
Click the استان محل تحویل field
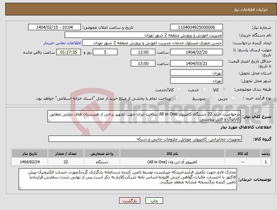(196, 73)
